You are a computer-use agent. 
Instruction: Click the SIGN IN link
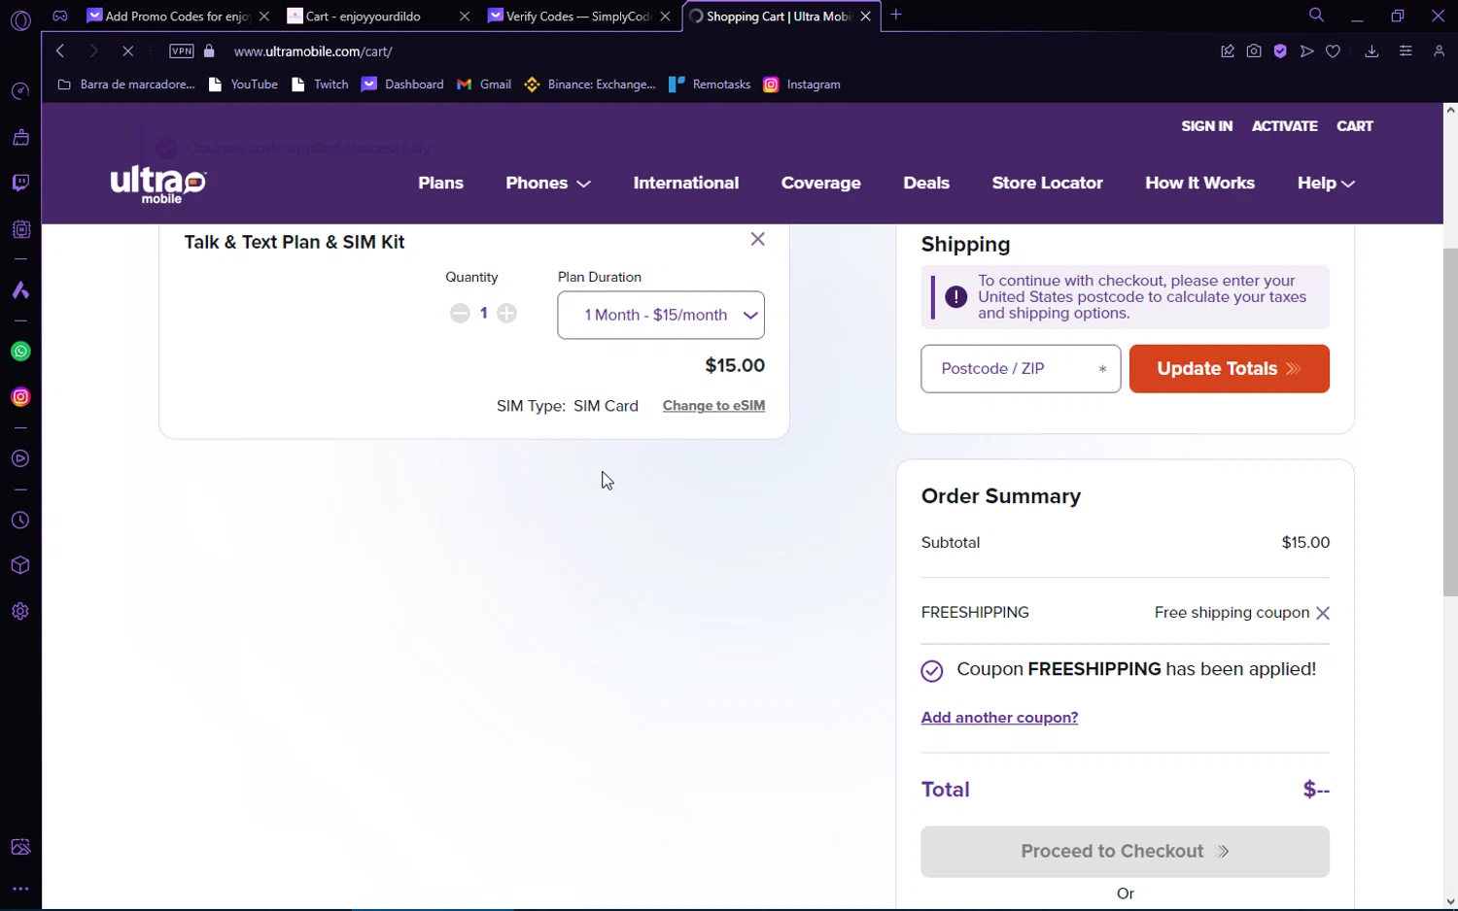tap(1206, 126)
